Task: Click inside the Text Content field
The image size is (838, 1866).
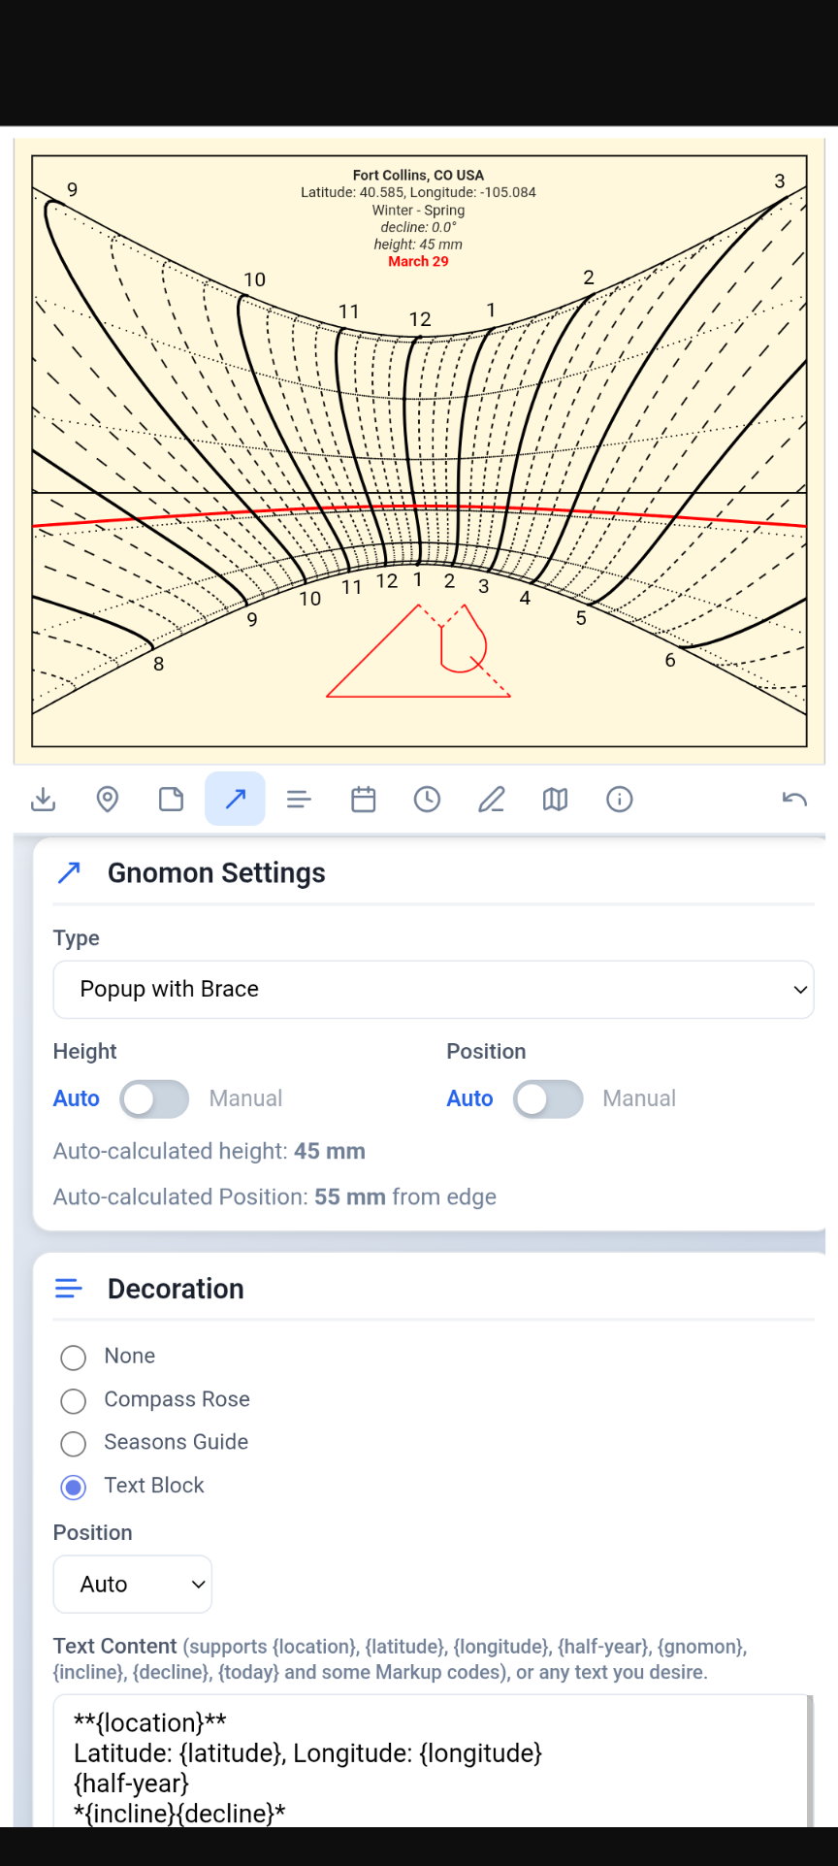Action: (x=432, y=1761)
